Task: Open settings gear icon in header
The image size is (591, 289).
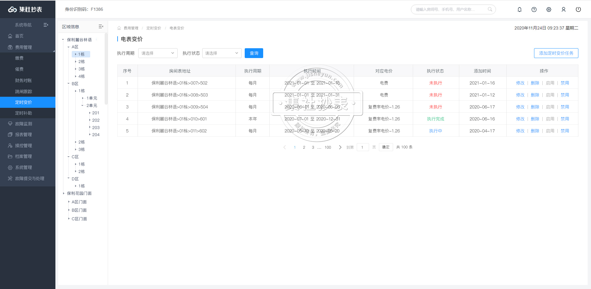Action: [549, 10]
